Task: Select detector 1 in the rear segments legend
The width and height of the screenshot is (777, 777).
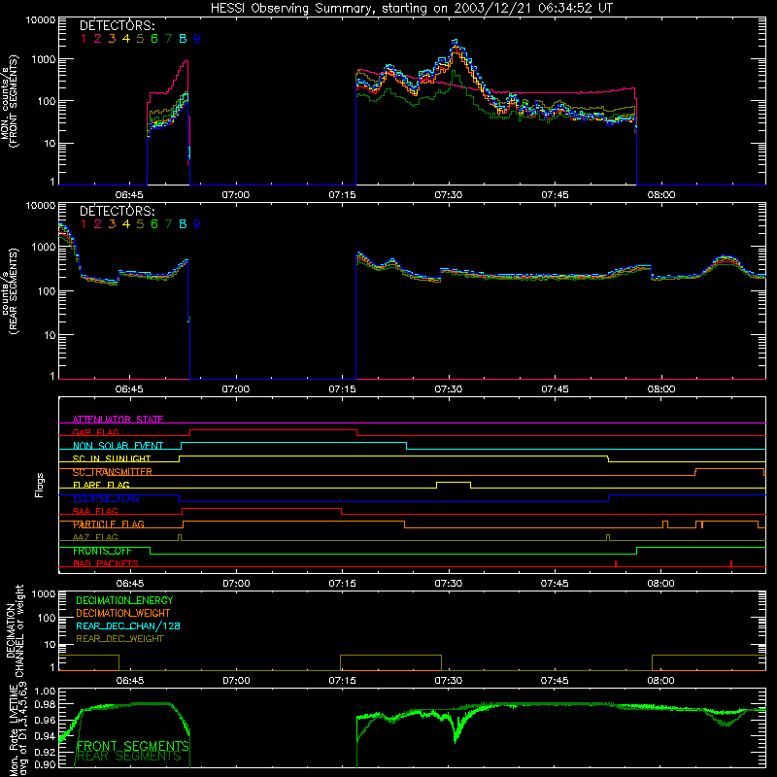Action: click(84, 224)
